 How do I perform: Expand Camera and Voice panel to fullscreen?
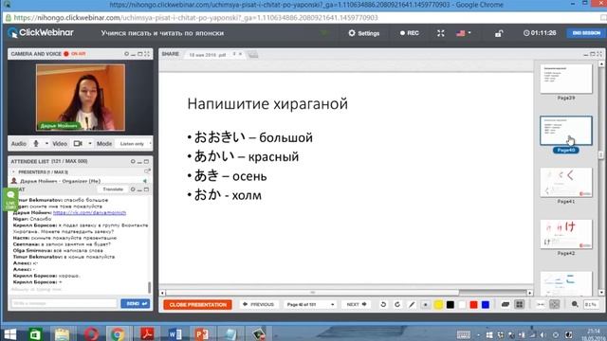coord(147,54)
